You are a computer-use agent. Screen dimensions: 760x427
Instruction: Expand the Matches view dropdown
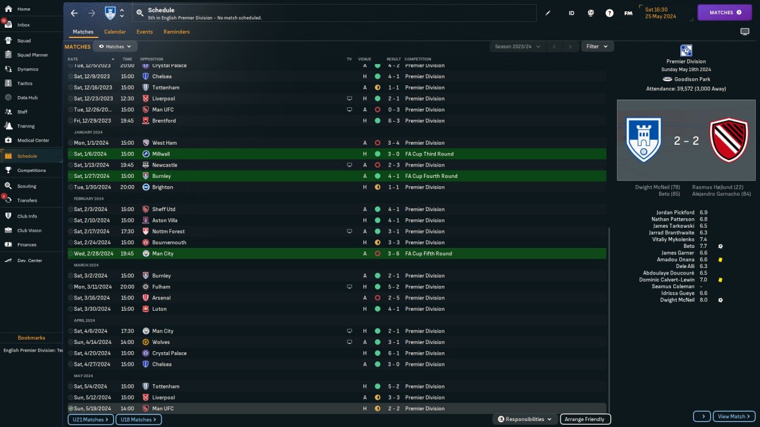pyautogui.click(x=115, y=46)
